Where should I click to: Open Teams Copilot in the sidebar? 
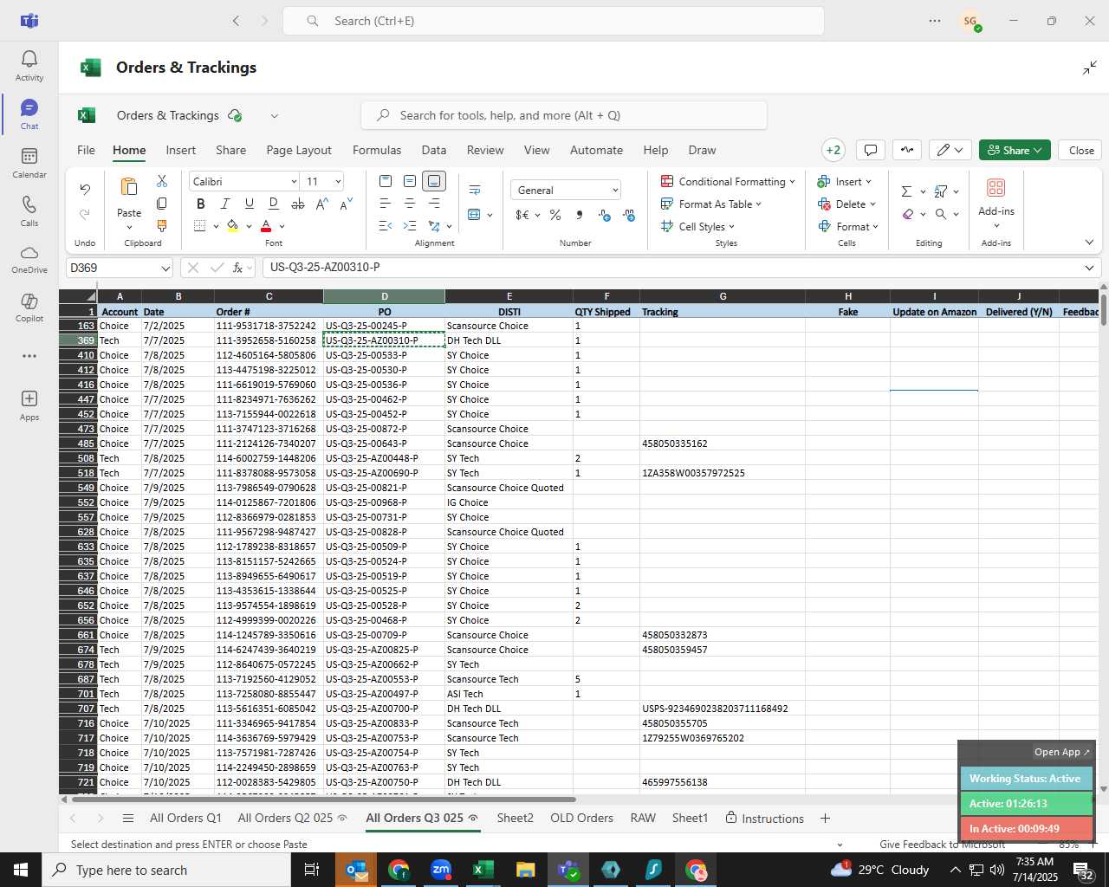coord(29,307)
